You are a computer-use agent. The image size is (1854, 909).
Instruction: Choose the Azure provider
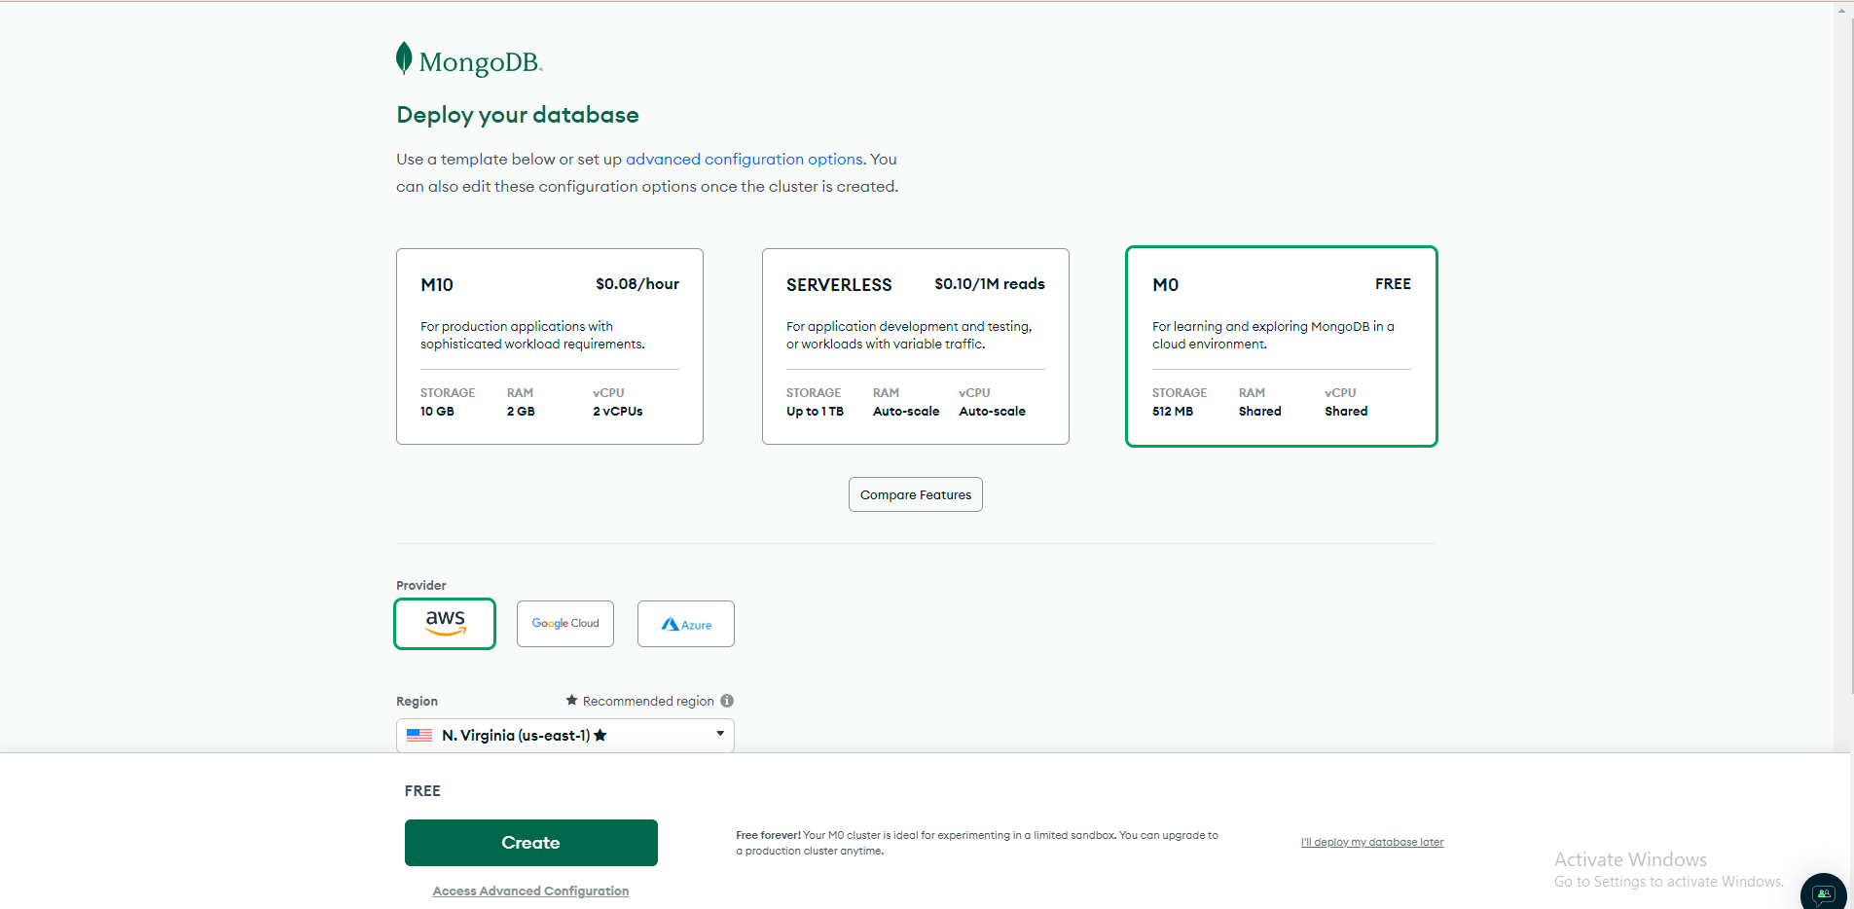685,623
